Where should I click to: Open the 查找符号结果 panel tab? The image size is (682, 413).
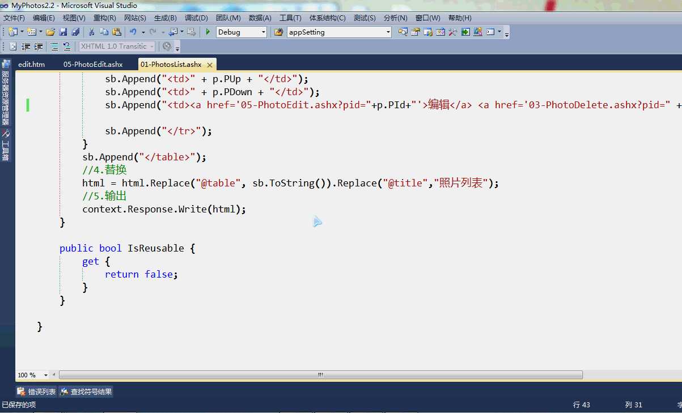pyautogui.click(x=86, y=391)
